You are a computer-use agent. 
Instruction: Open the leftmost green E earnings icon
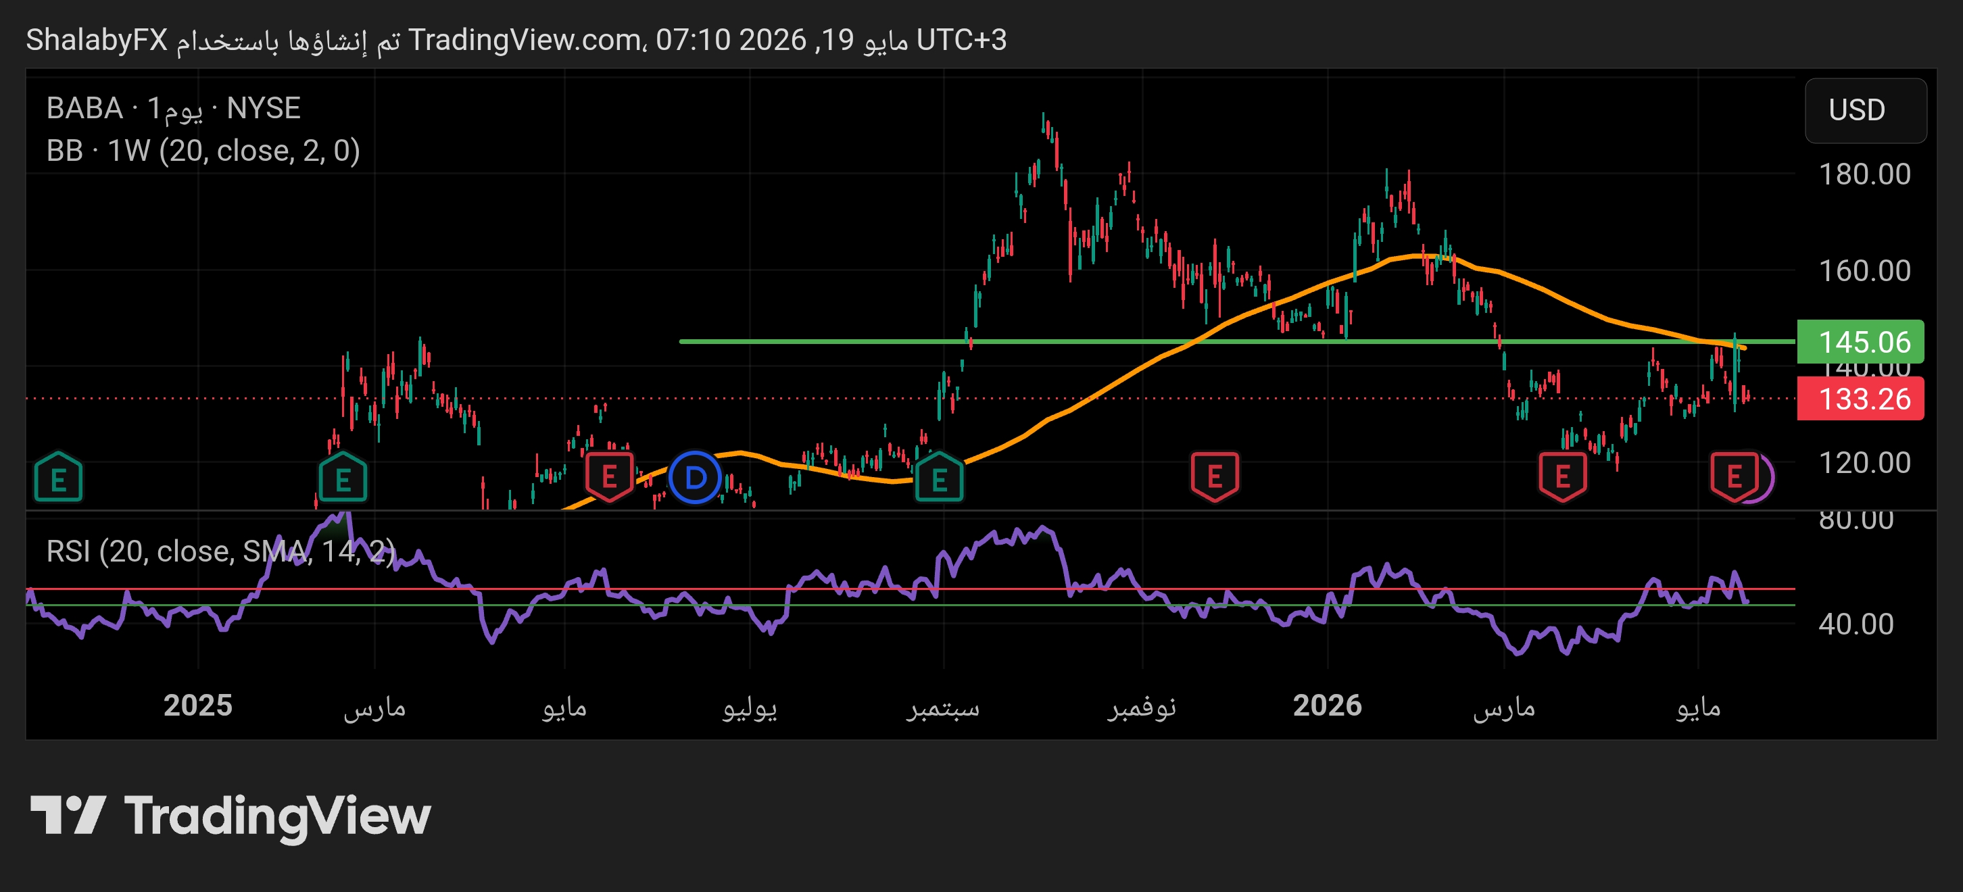pos(59,478)
